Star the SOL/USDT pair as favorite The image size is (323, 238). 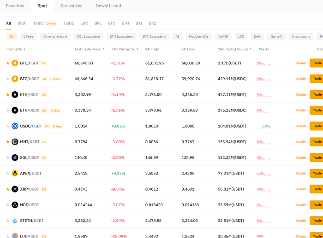(8, 157)
